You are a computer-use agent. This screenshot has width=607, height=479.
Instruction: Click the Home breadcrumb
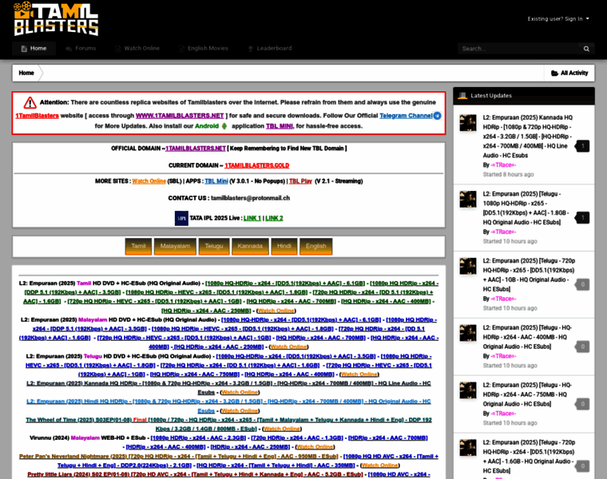[26, 73]
